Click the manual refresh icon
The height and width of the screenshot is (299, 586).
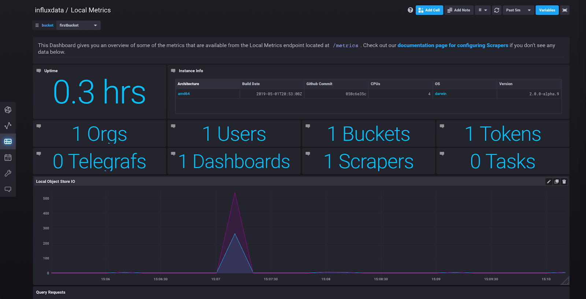click(x=497, y=10)
